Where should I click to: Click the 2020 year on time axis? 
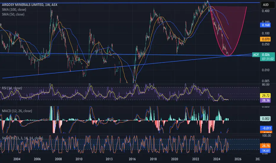click(174, 159)
